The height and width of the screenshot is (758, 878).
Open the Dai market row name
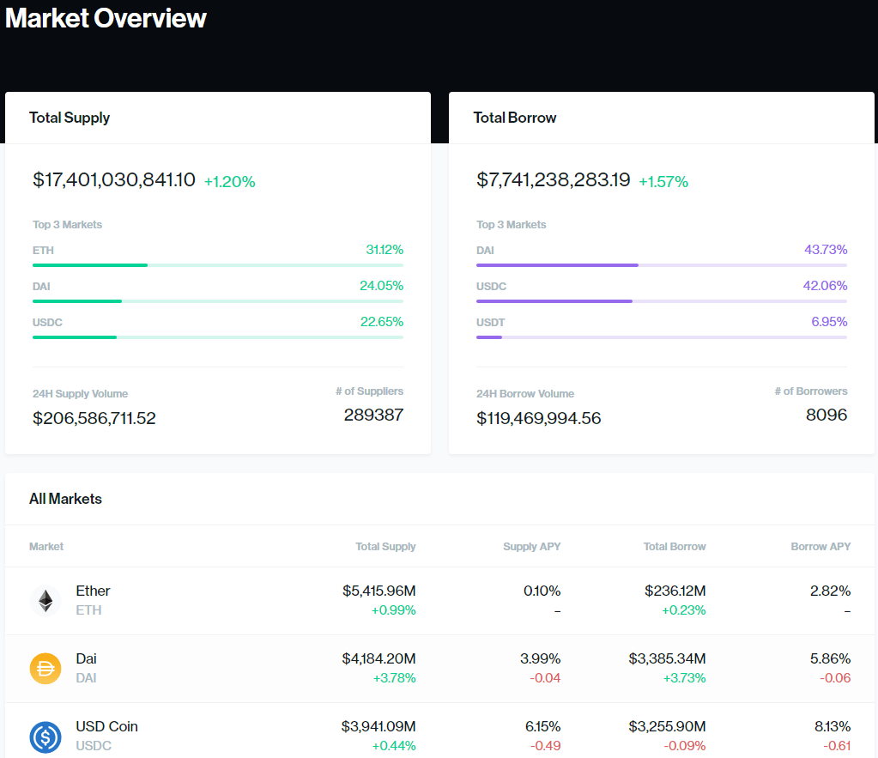(86, 658)
